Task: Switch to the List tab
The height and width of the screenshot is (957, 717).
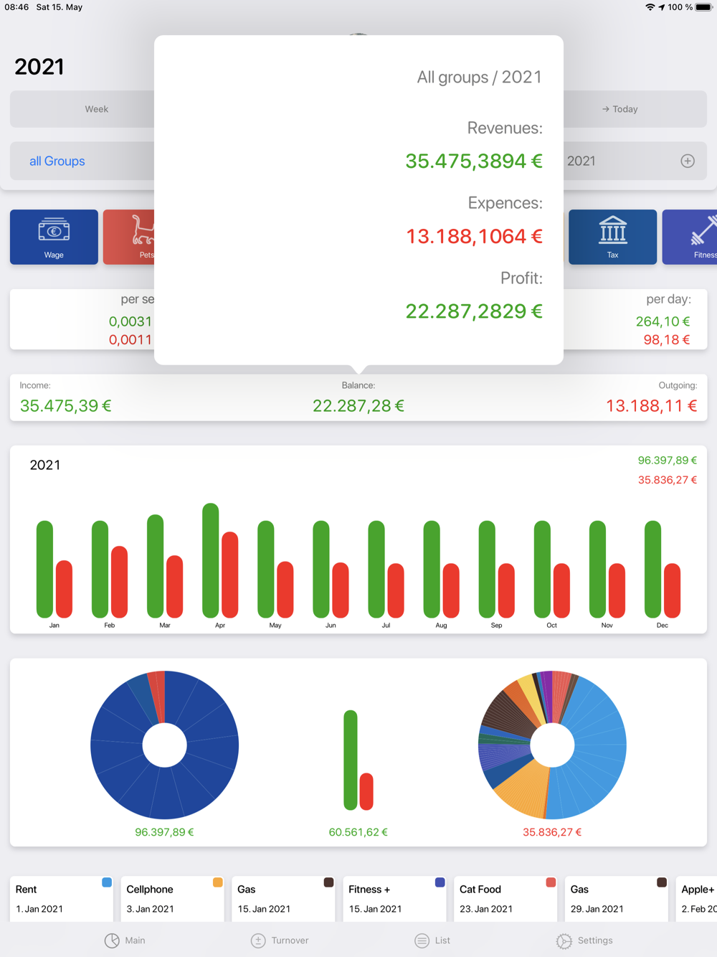Action: tap(432, 940)
